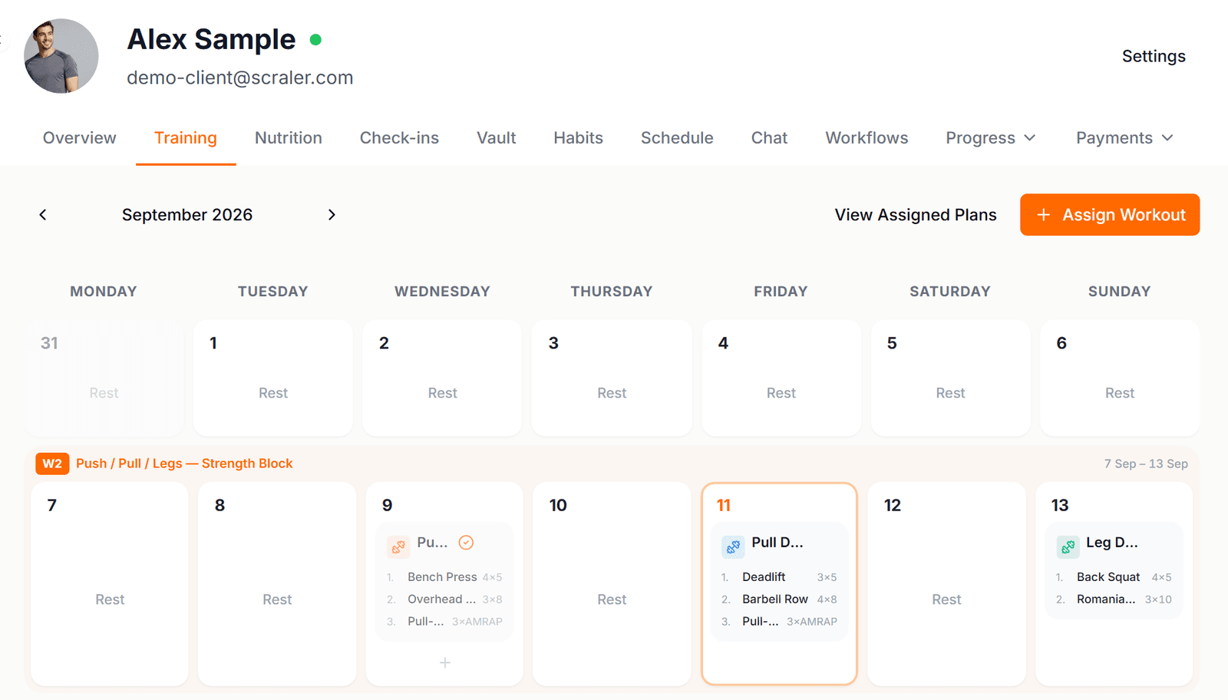The height and width of the screenshot is (700, 1228).
Task: Open the Check-ins tab
Action: (399, 138)
